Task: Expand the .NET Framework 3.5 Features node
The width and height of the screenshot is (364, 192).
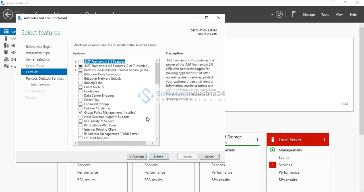Action: [76, 62]
